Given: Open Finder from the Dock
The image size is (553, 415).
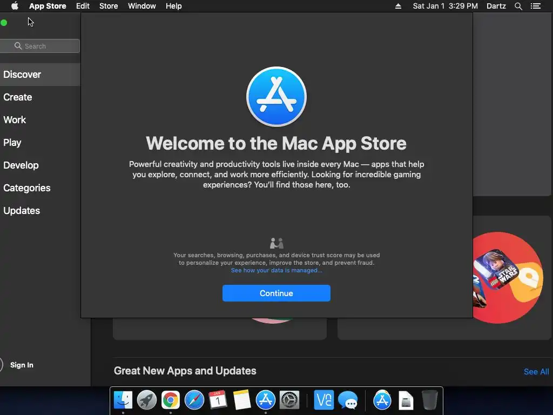Looking at the screenshot, I should [123, 400].
